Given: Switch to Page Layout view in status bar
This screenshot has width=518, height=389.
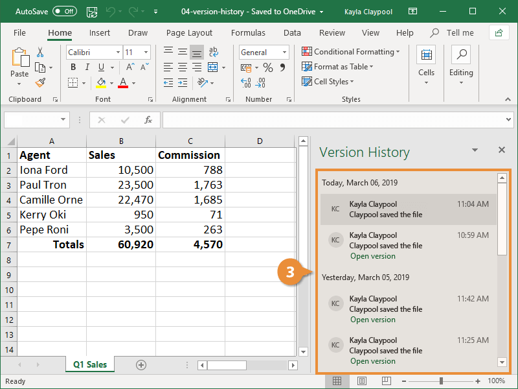Looking at the screenshot, I should (x=362, y=381).
